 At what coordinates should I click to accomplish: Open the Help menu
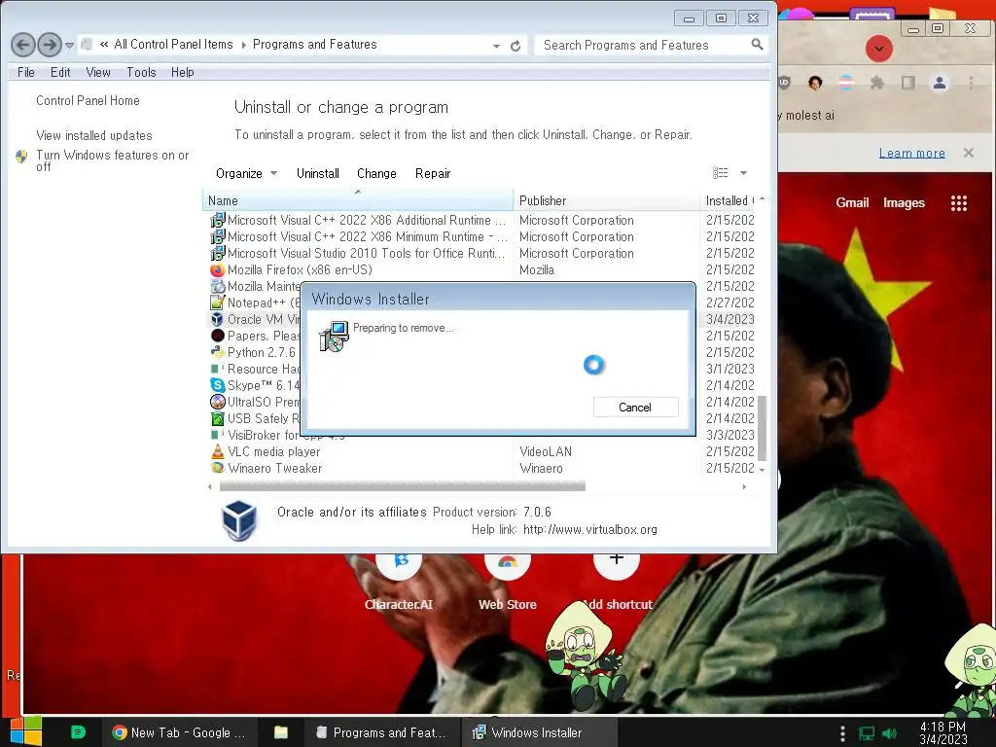click(x=182, y=72)
